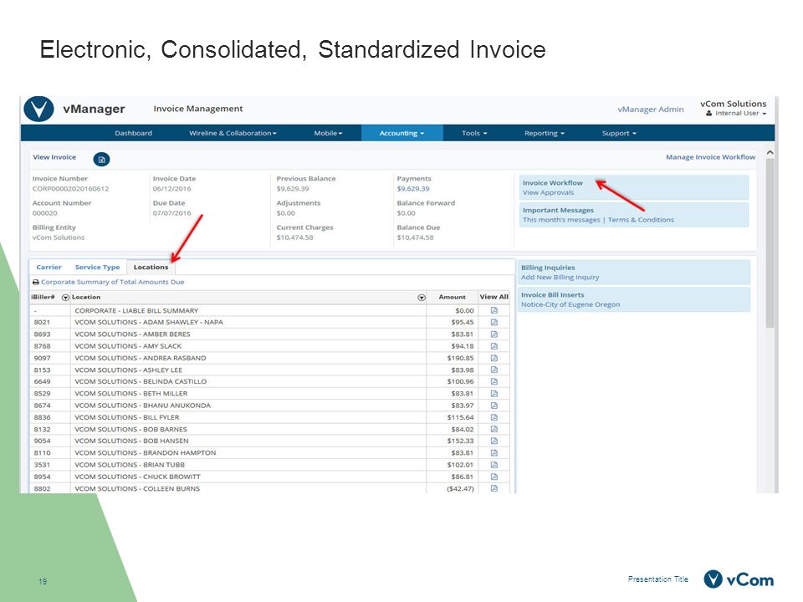This screenshot has height=602, width=803.
Task: Open PDF icon for Bhanu Anukonda row
Action: [x=494, y=405]
